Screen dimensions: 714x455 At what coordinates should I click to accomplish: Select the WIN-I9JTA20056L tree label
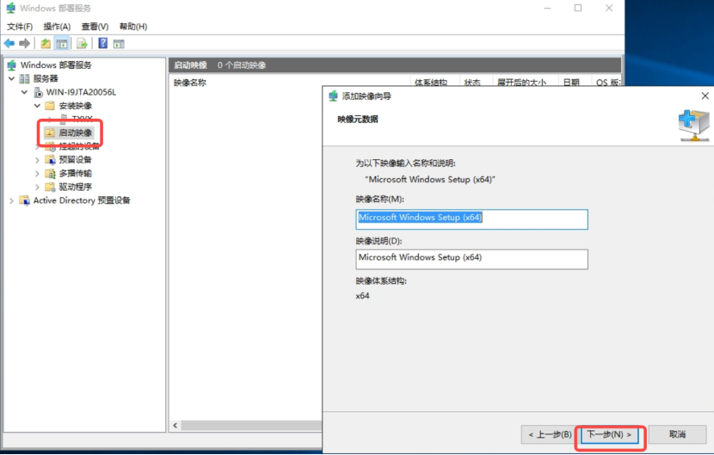(x=81, y=92)
